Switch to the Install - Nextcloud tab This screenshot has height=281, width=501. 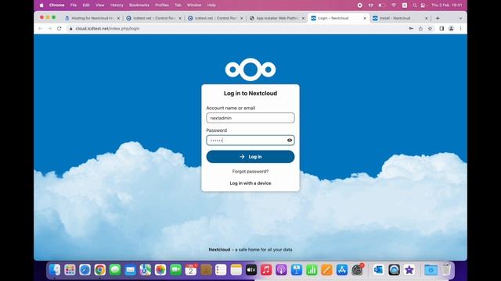coord(399,18)
